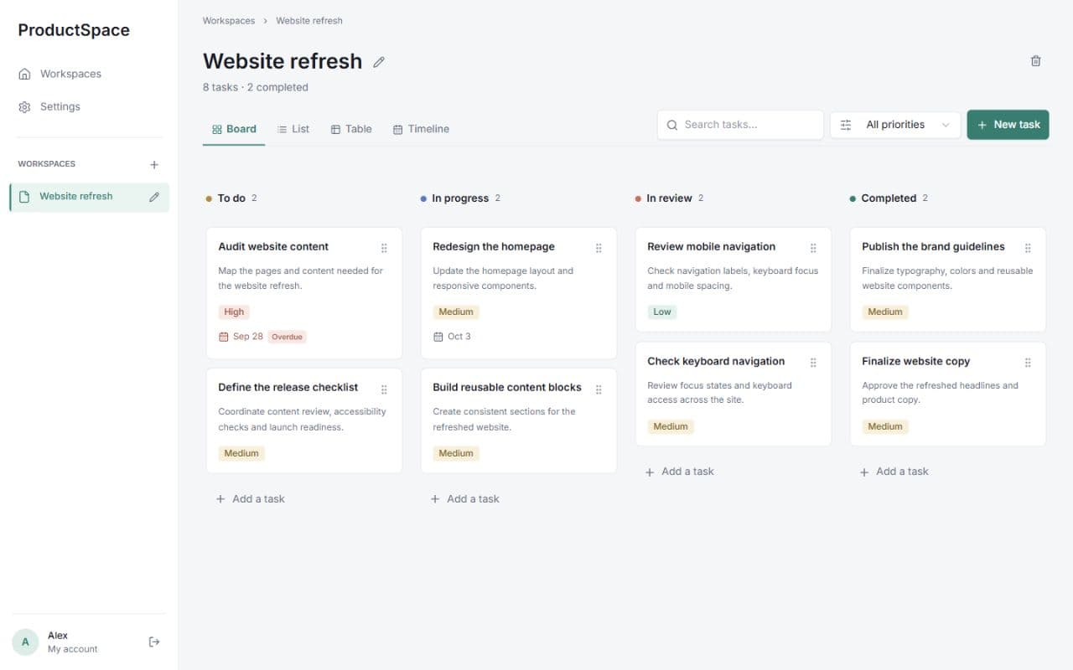Click Add a task under Completed
This screenshot has height=670, width=1073.
[894, 472]
